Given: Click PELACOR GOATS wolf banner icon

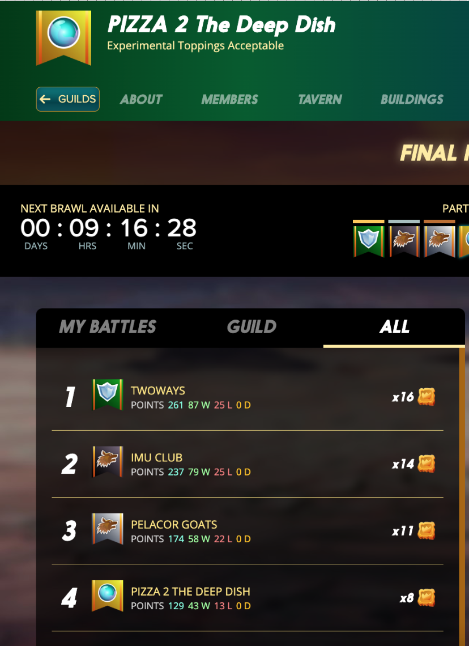Looking at the screenshot, I should tap(108, 529).
